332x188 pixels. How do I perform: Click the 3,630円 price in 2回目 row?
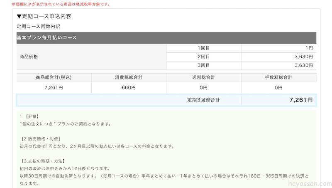tap(303, 57)
